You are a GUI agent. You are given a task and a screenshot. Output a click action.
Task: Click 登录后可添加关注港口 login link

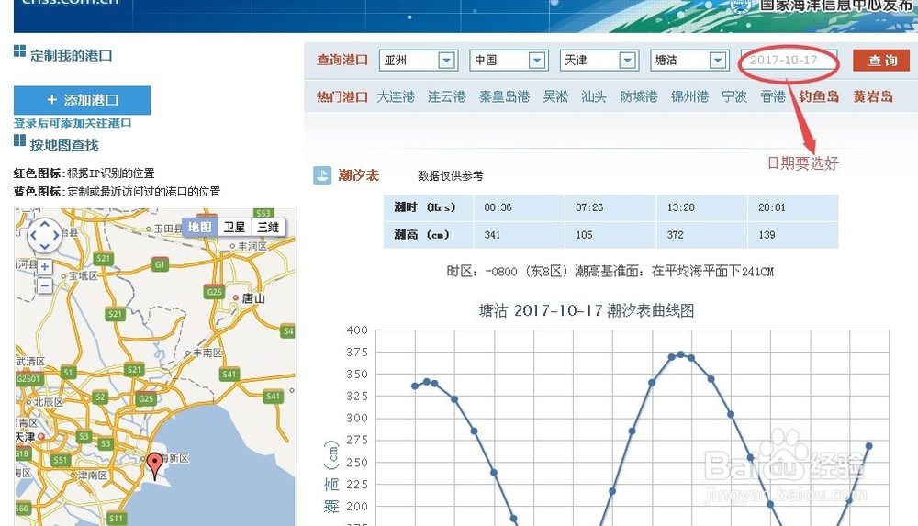[73, 123]
